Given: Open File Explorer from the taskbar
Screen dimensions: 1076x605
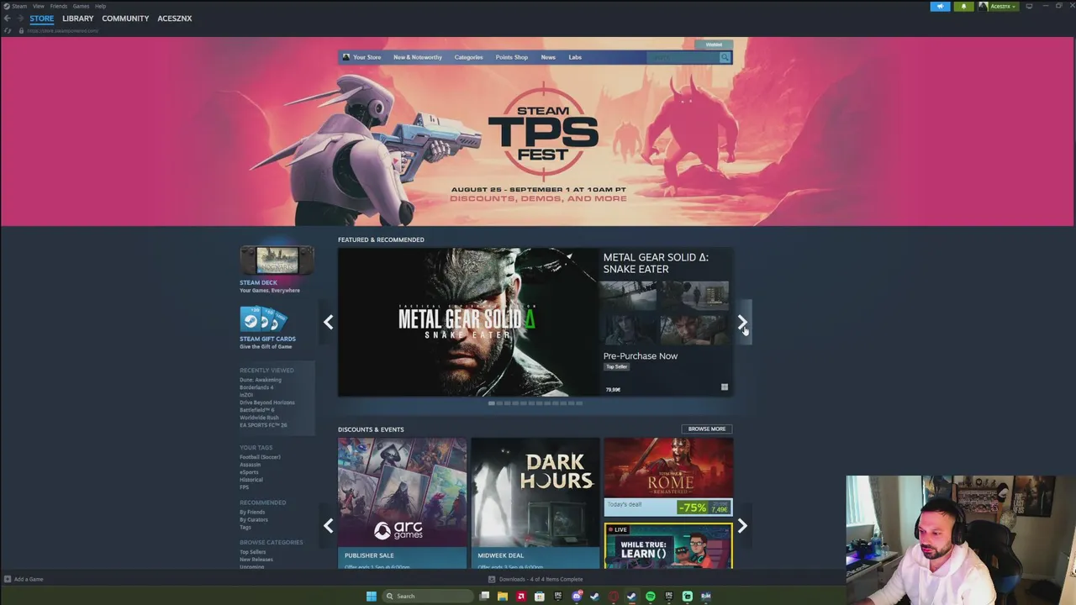Looking at the screenshot, I should tap(503, 596).
